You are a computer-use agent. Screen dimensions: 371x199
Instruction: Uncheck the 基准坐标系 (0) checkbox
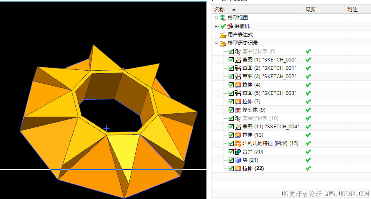231,51
